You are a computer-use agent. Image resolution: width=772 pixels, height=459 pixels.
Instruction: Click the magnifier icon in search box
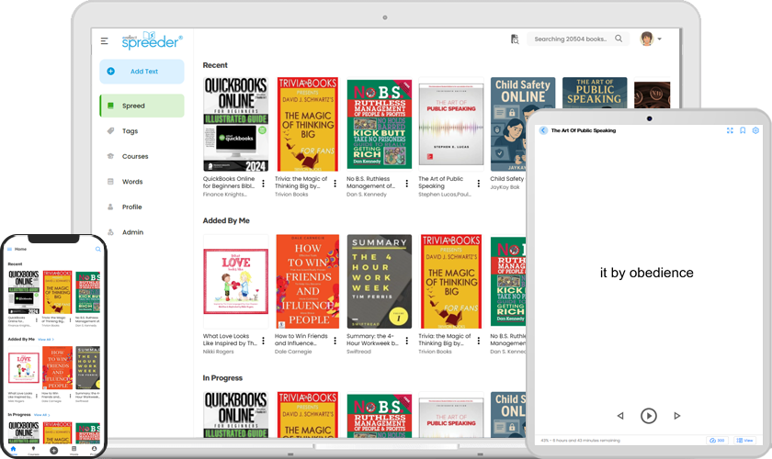(619, 39)
